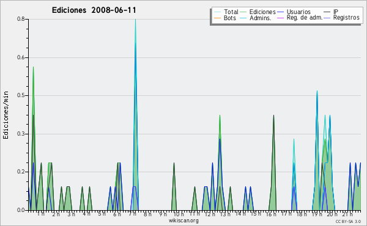This screenshot has width=367, height=226.
Task: Click the "0.8" y-axis tick label
Action: (x=21, y=19)
